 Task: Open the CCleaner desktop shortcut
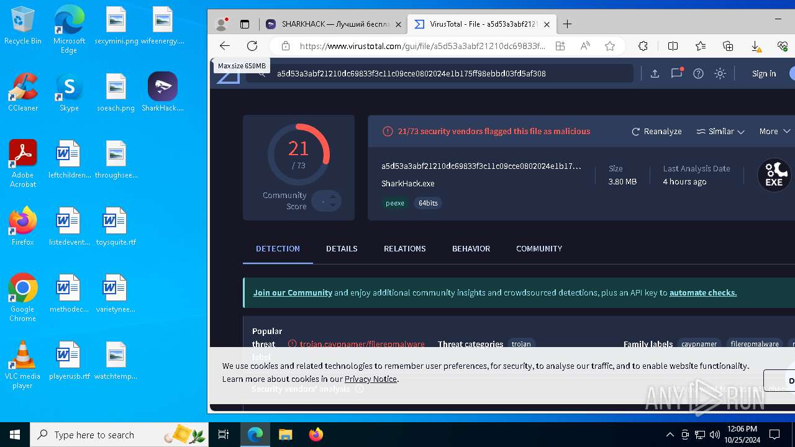23,93
